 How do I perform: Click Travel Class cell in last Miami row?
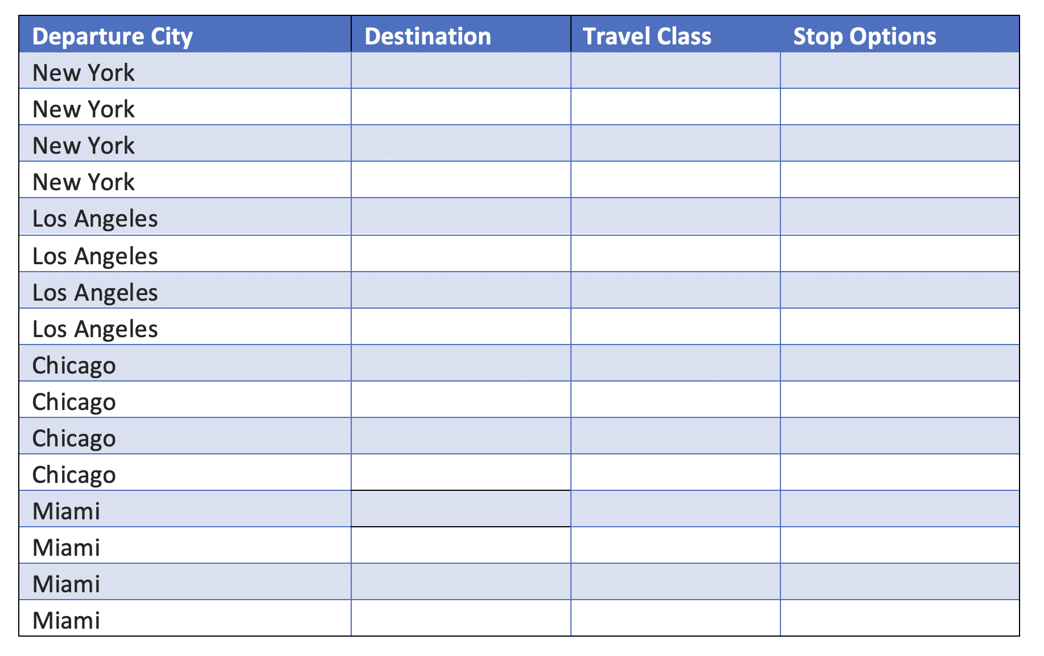click(675, 618)
